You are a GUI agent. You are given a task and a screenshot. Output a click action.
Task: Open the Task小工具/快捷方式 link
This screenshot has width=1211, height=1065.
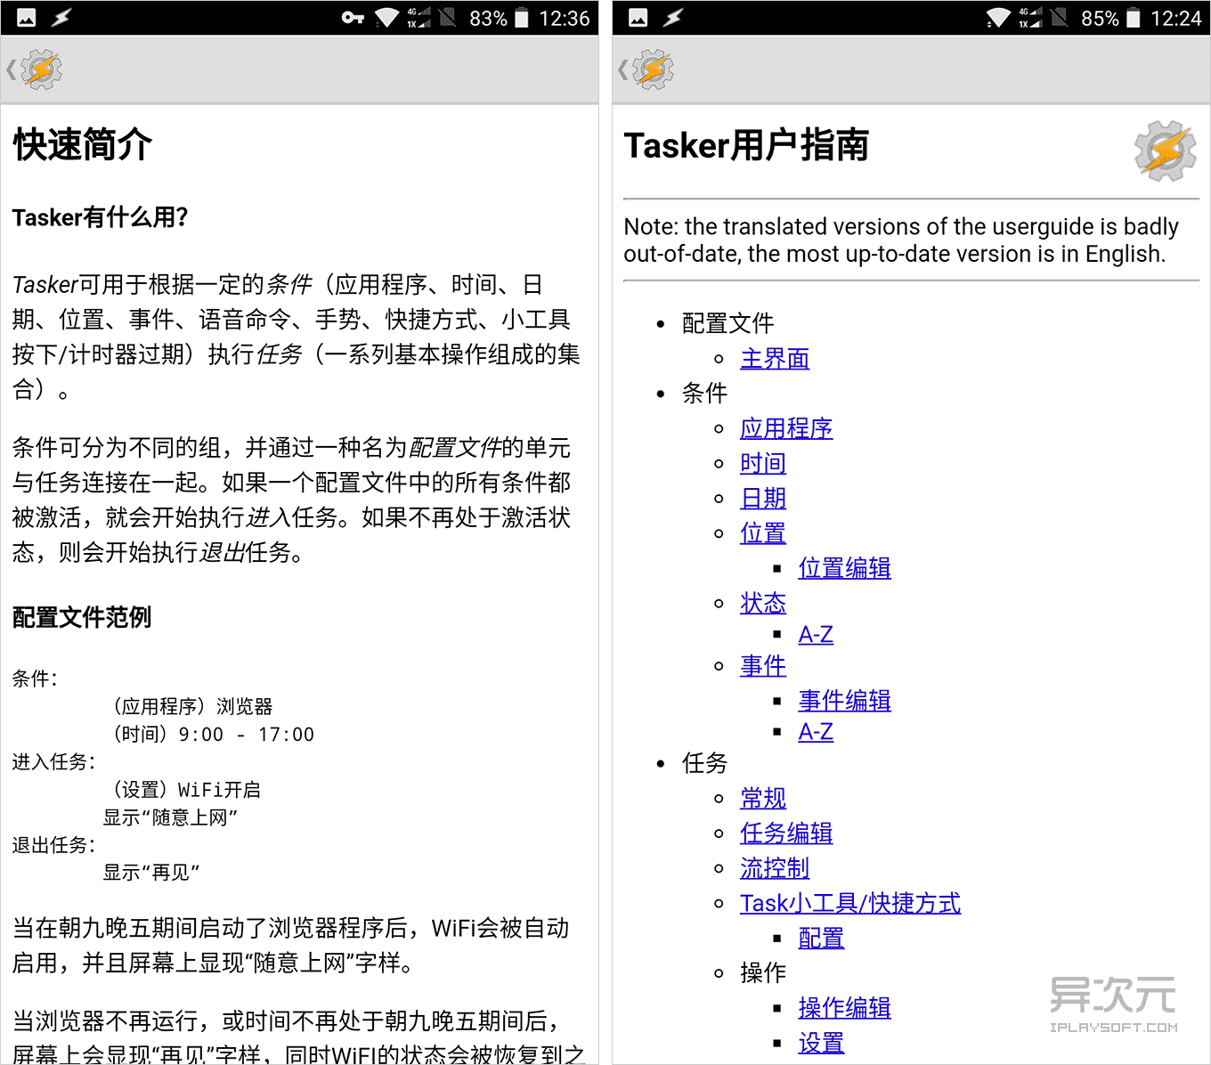[x=850, y=902]
